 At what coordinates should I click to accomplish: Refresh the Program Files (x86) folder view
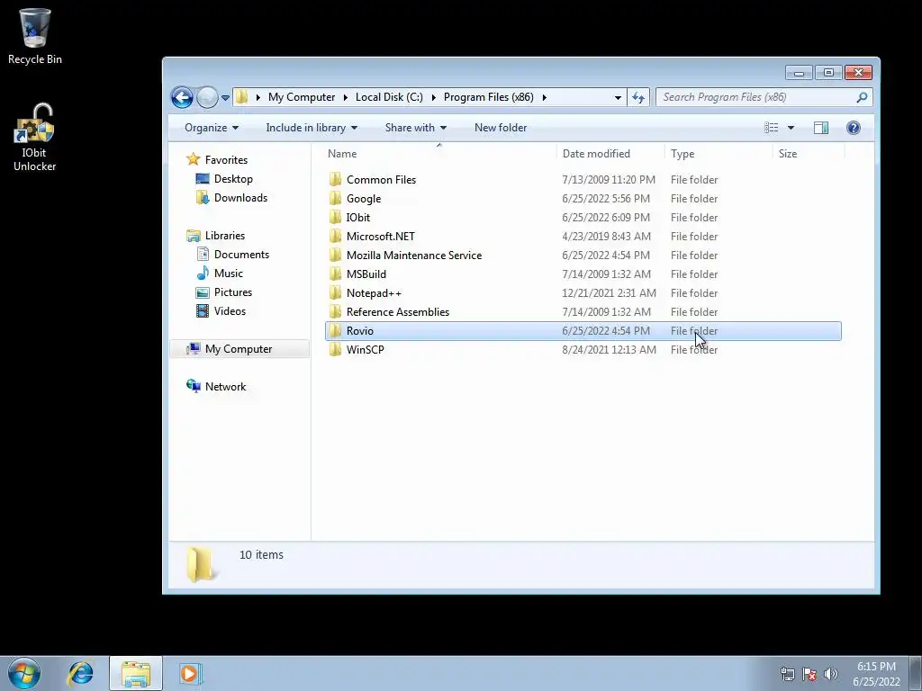click(x=638, y=97)
